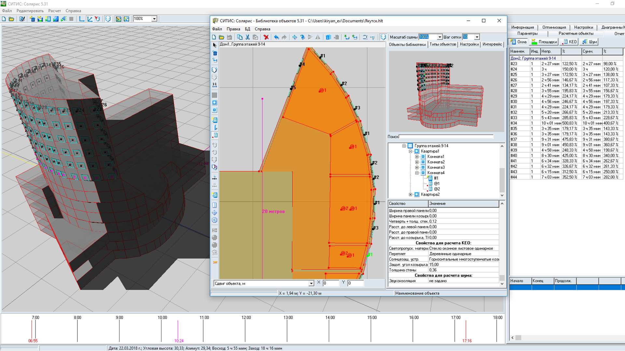This screenshot has width=625, height=351.
Task: Open the Масштаб сцены dropdown
Action: click(439, 37)
